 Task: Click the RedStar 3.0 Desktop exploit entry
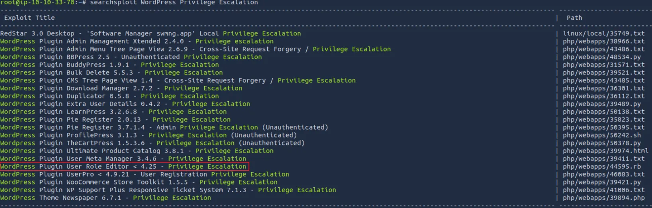(x=151, y=33)
